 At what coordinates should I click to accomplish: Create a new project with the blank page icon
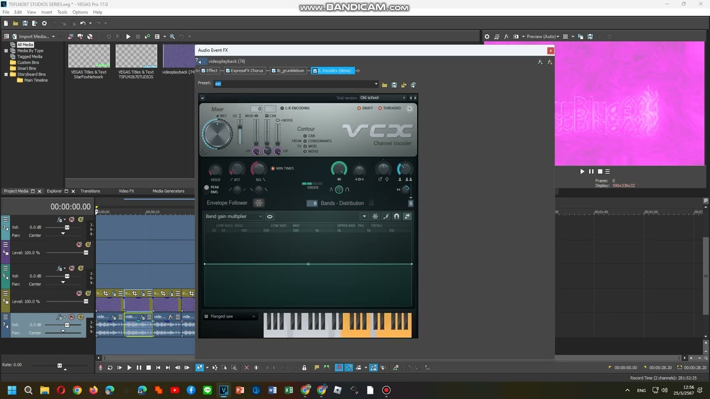(x=6, y=23)
